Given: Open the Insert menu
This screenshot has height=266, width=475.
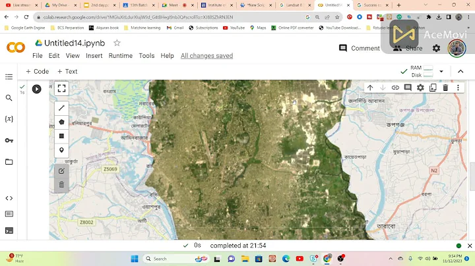Looking at the screenshot, I should 94,55.
